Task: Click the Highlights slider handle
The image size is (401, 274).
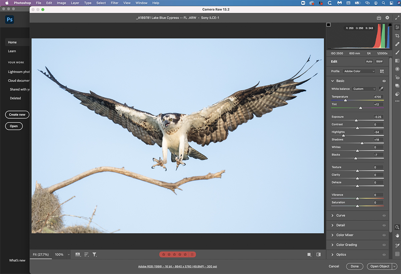Action: 343,136
